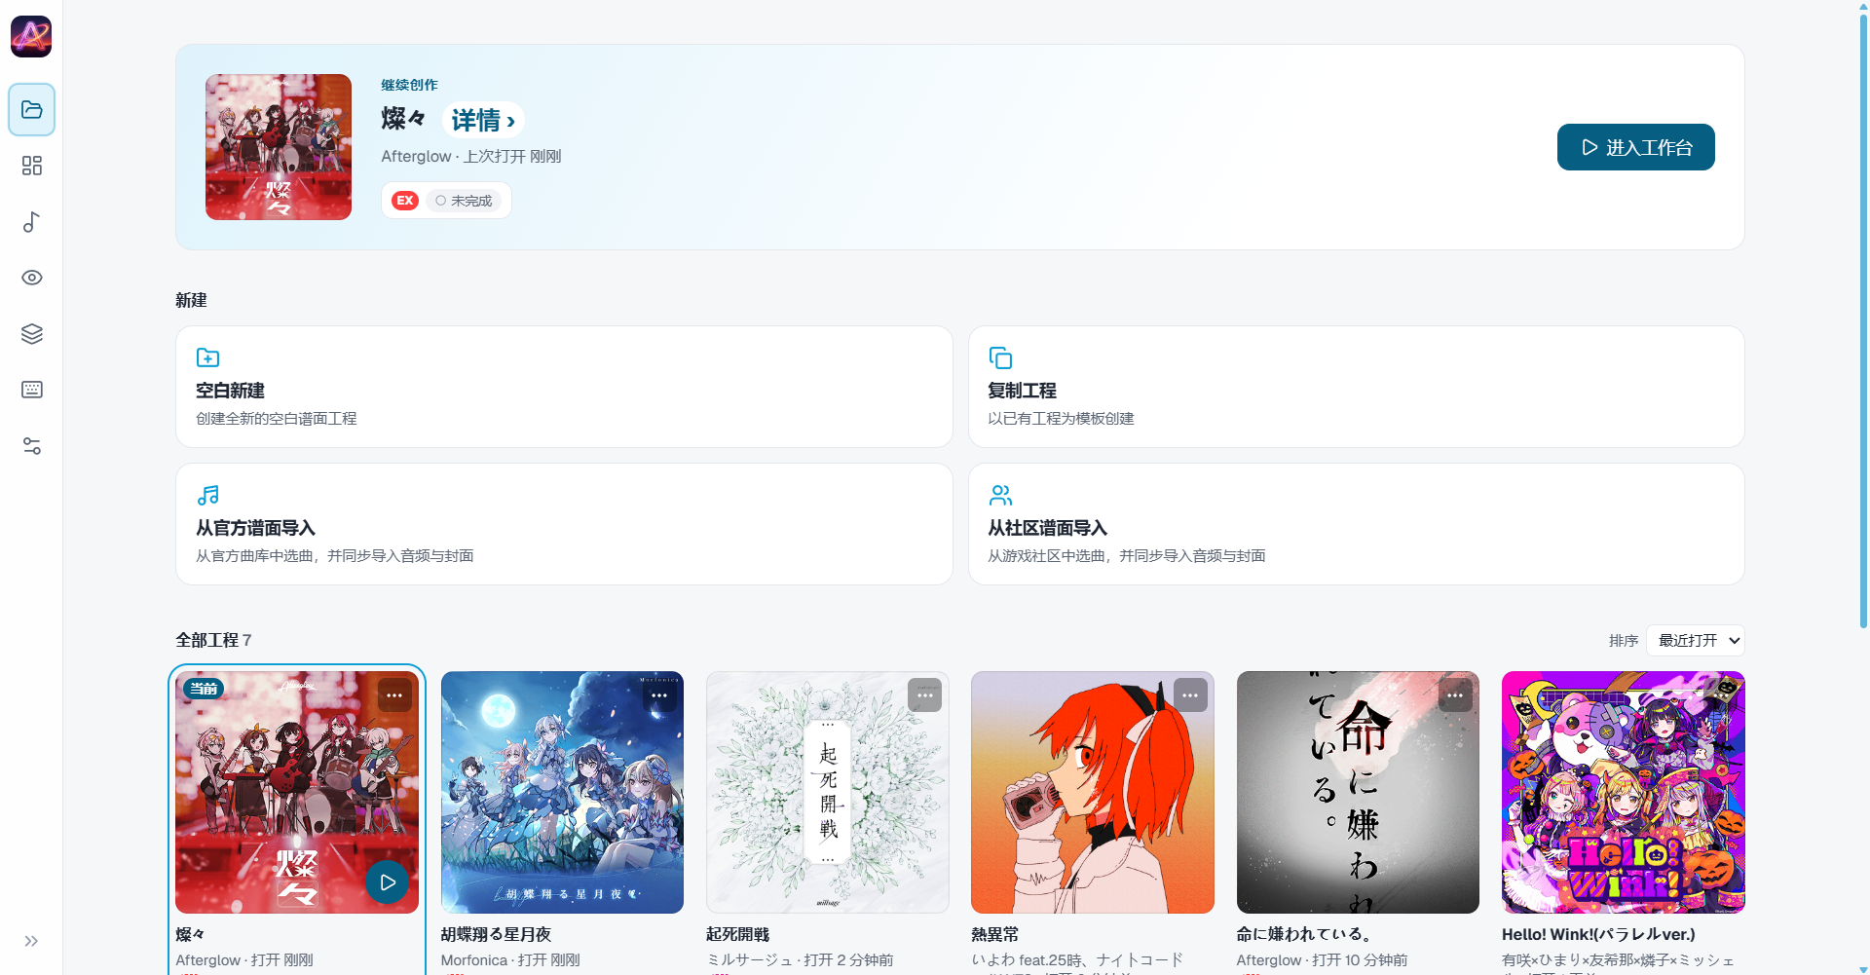
Task: Click the app logo in the sidebar
Action: tap(31, 37)
